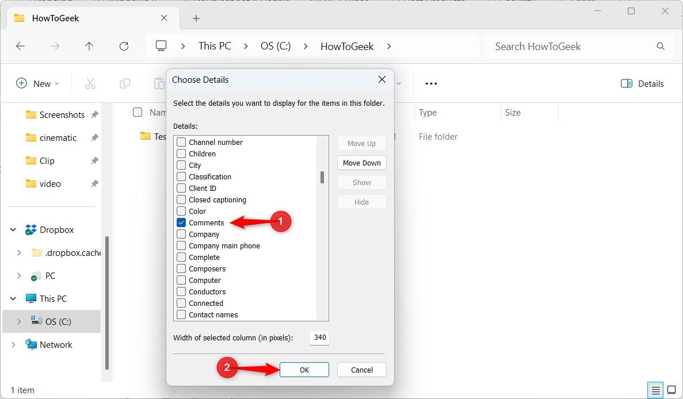683x399 pixels.
Task: Confirm the dialog with OK
Action: (x=304, y=370)
